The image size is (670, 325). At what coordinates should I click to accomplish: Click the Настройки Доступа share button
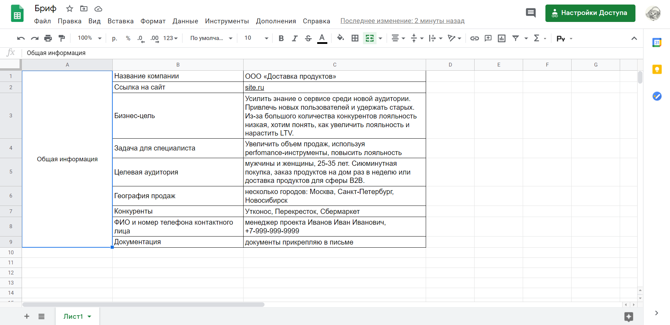[590, 13]
